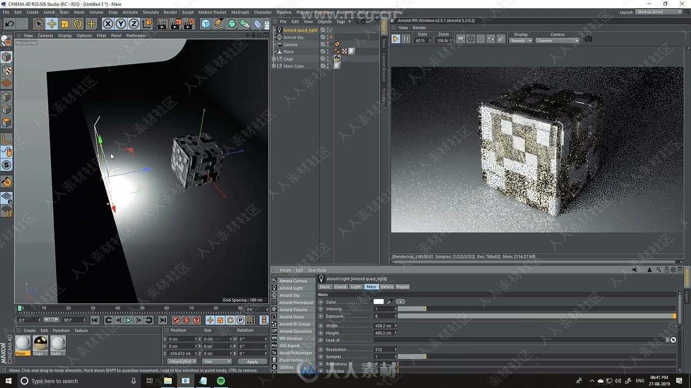Go to end of timeline
The width and height of the screenshot is (691, 388).
[x=162, y=320]
